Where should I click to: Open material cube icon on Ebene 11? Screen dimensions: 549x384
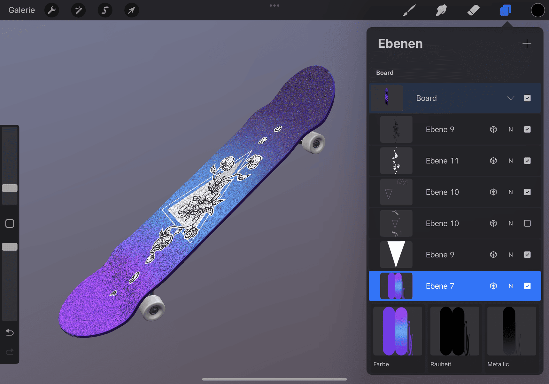(493, 161)
